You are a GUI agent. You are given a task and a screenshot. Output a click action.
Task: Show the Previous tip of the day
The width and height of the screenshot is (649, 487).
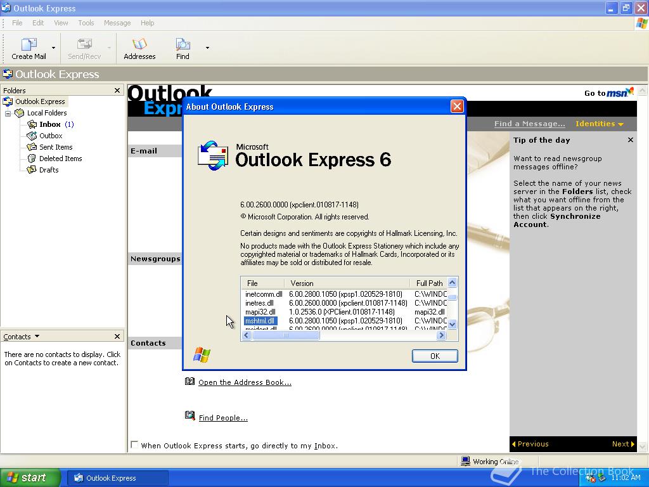tap(530, 444)
